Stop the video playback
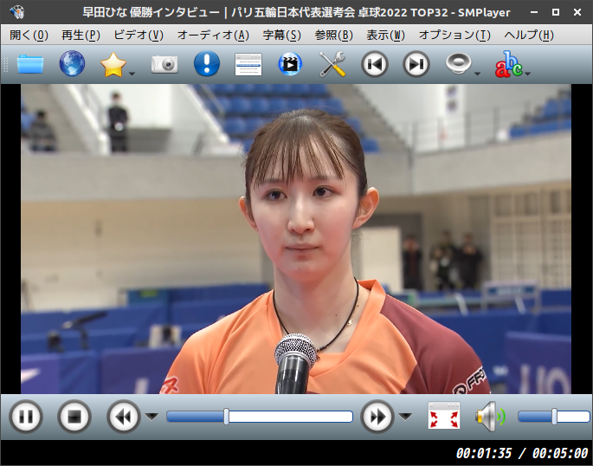The image size is (593, 466). point(74,417)
